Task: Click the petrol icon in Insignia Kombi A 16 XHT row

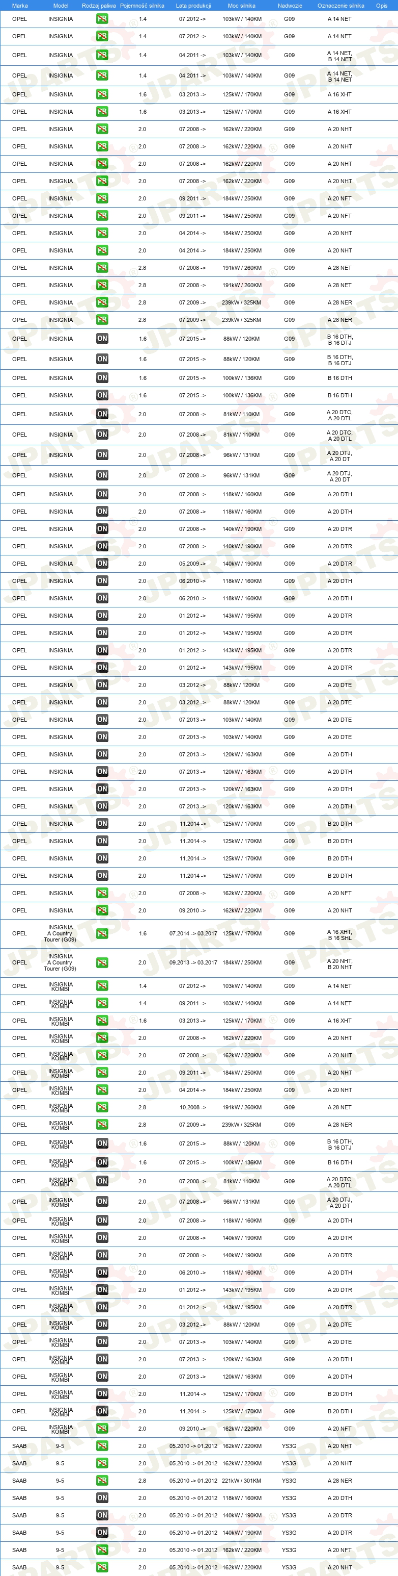Action: coord(102,1021)
